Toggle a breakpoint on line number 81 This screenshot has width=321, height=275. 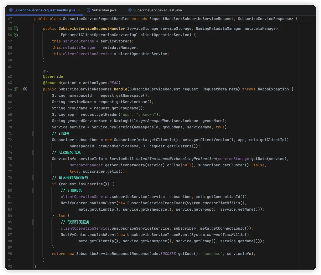[10, 197]
